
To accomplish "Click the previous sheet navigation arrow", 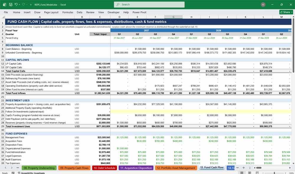I will tap(6, 168).
